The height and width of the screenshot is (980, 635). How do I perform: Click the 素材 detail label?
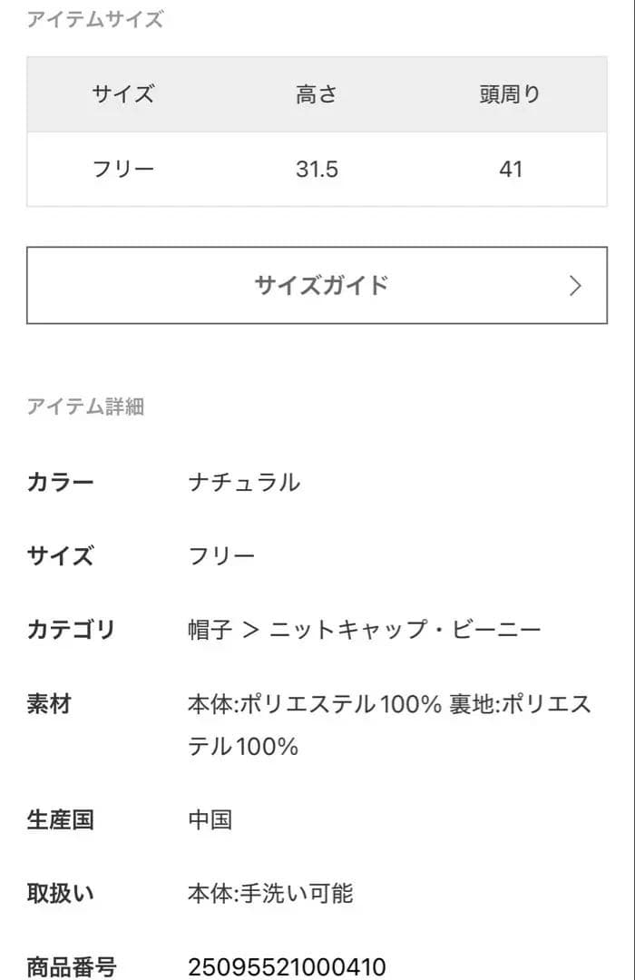[49, 704]
